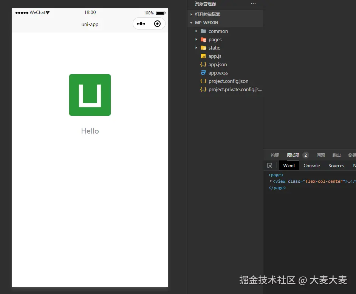Click the 资源管理器 panel title

(205, 4)
